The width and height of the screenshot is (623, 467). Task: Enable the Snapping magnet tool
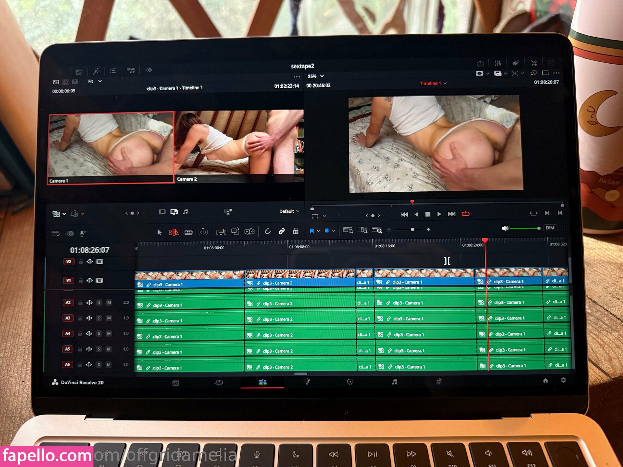(x=268, y=231)
